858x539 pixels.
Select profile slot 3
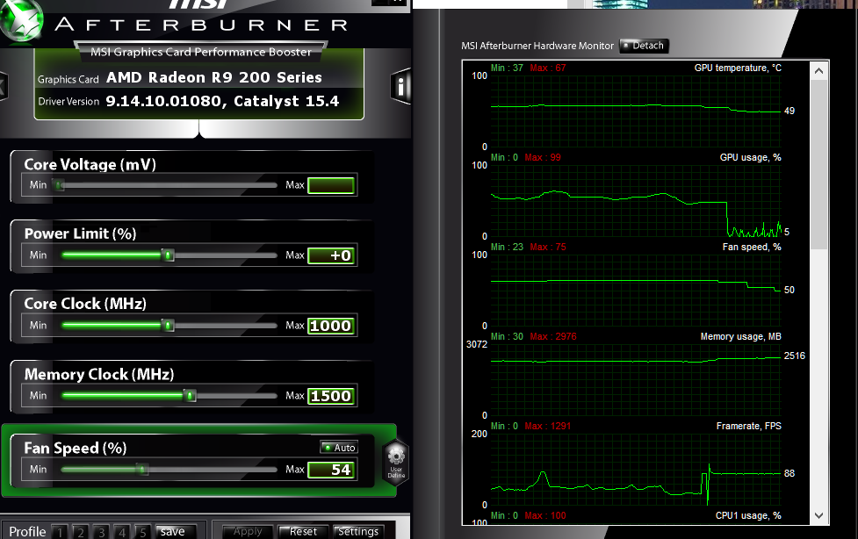point(101,532)
